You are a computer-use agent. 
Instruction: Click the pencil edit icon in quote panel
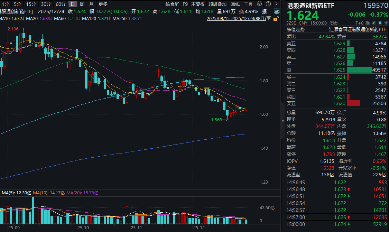coord(374,23)
